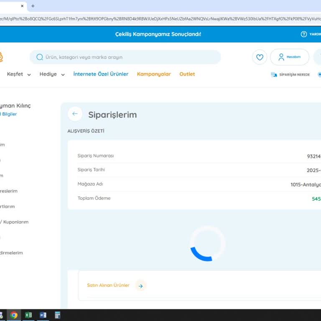Open Calculator from the taskbar
Screen dimensions: 321x321
pyautogui.click(x=58, y=315)
